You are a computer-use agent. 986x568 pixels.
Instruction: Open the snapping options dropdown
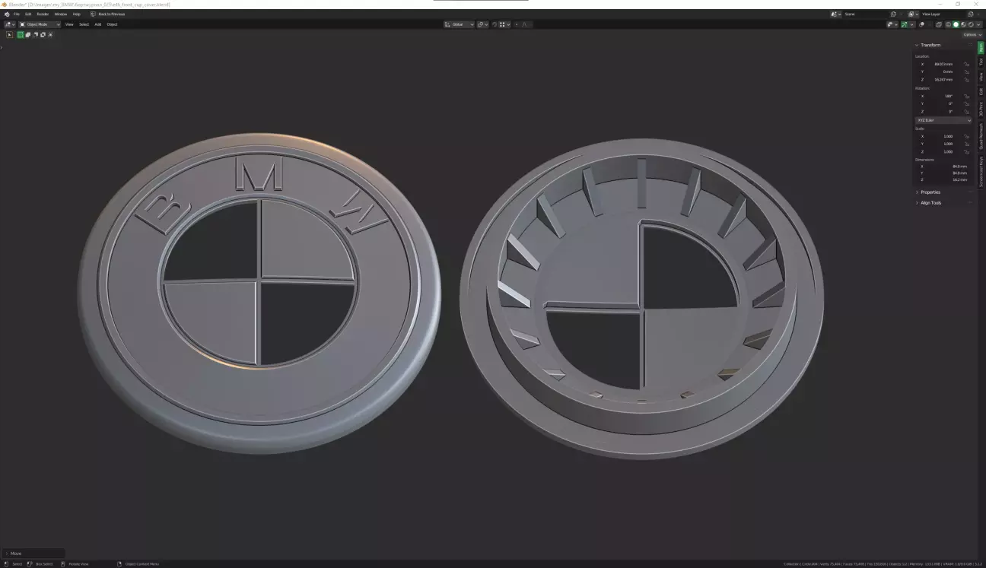coord(505,24)
